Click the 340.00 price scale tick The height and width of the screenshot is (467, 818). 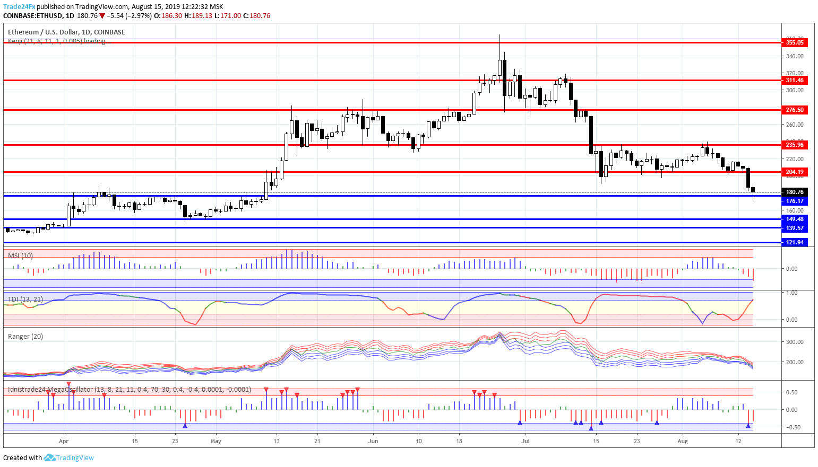pyautogui.click(x=795, y=56)
